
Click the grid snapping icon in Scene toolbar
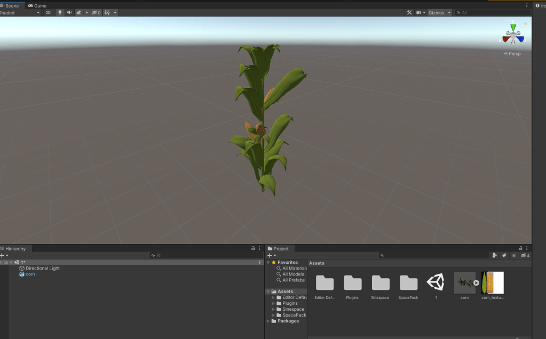coord(107,12)
